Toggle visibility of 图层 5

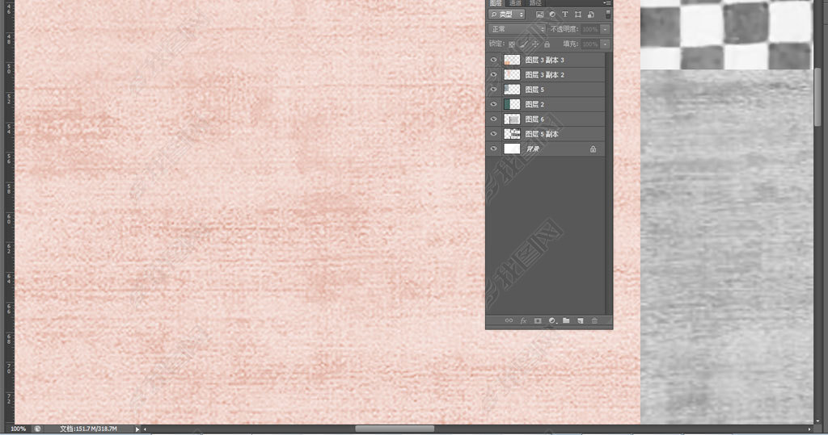click(494, 90)
